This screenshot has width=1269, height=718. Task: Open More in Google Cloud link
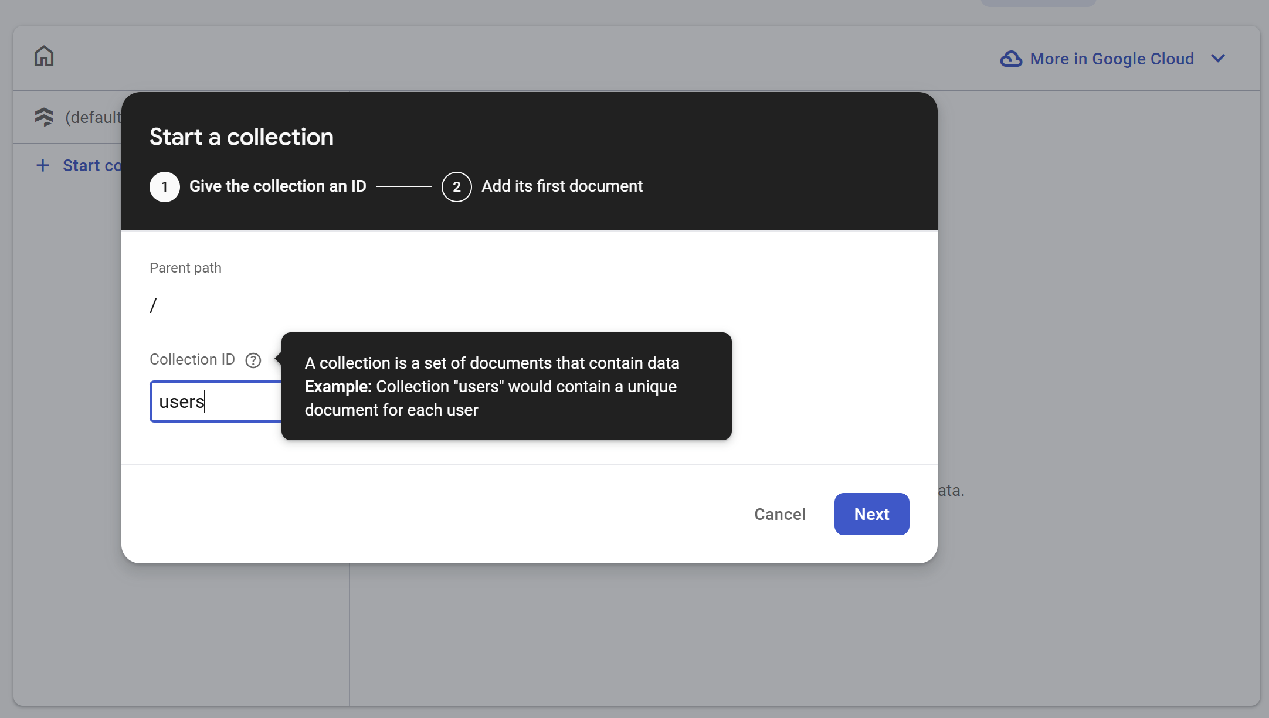click(x=1112, y=59)
